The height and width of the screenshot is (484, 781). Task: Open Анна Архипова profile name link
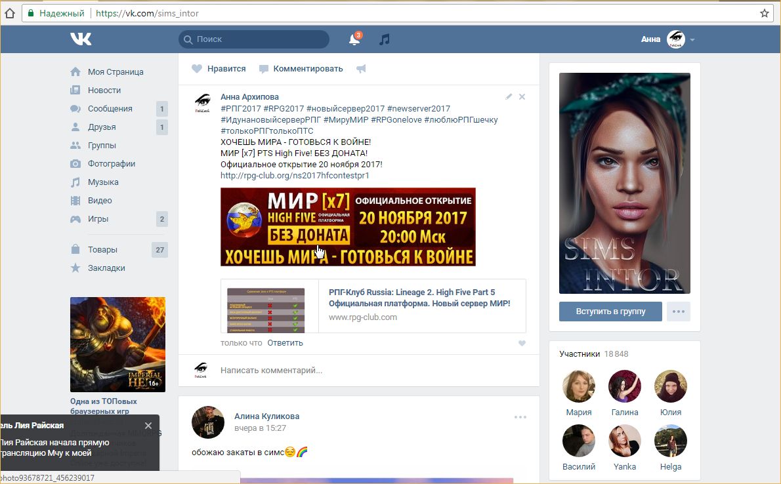tap(249, 97)
